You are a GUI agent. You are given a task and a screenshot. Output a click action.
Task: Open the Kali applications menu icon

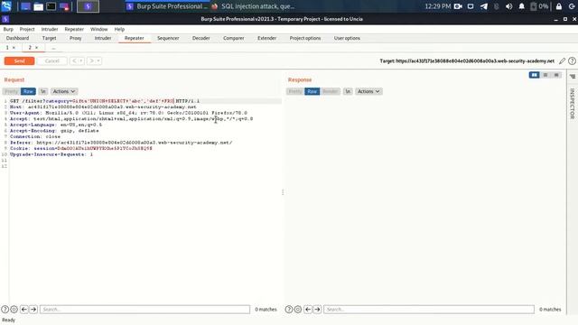click(x=6, y=6)
